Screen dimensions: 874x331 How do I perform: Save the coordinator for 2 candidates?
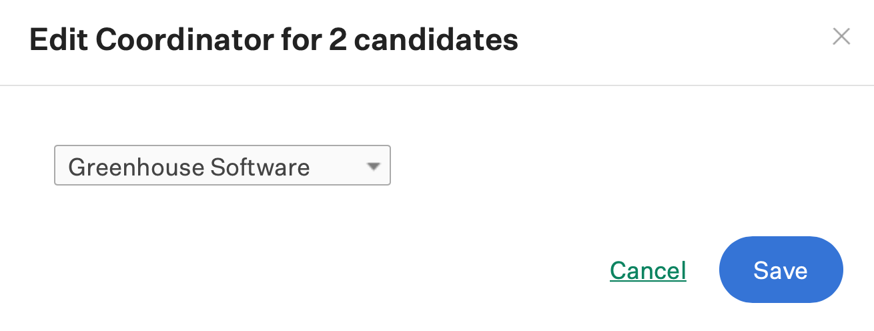point(781,270)
